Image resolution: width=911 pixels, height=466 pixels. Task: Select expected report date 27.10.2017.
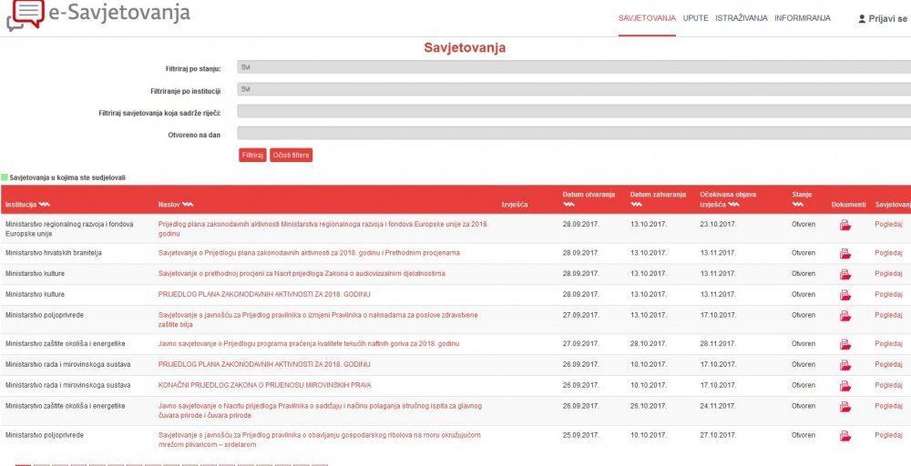[x=718, y=435]
